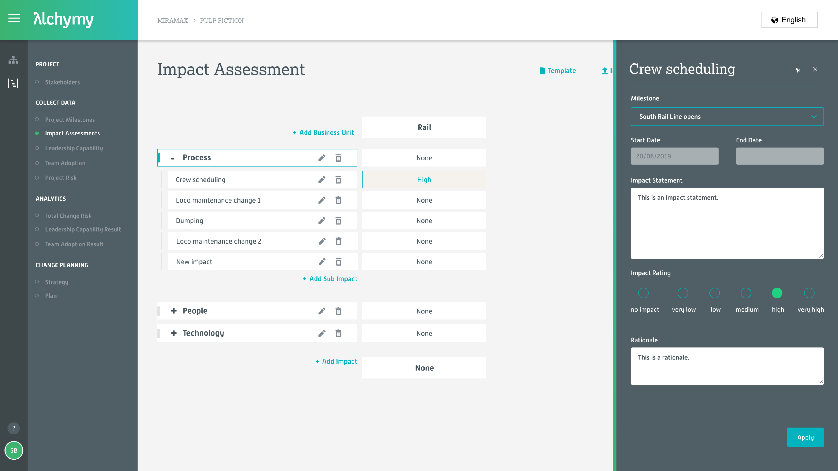Open Project Milestones in sidebar
The width and height of the screenshot is (838, 471).
coord(70,120)
